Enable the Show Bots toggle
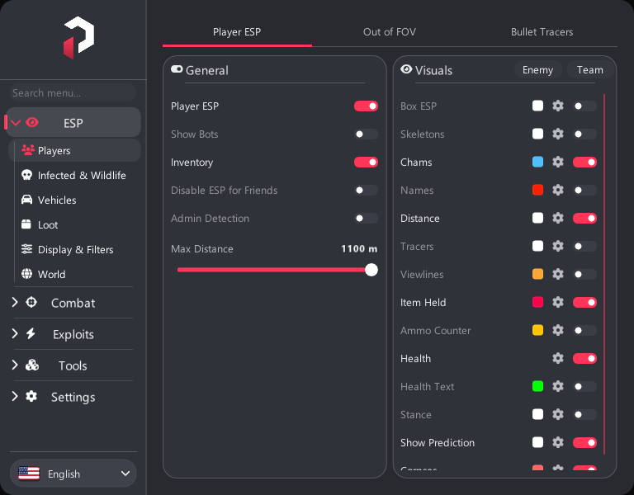The height and width of the screenshot is (495, 634). point(366,134)
